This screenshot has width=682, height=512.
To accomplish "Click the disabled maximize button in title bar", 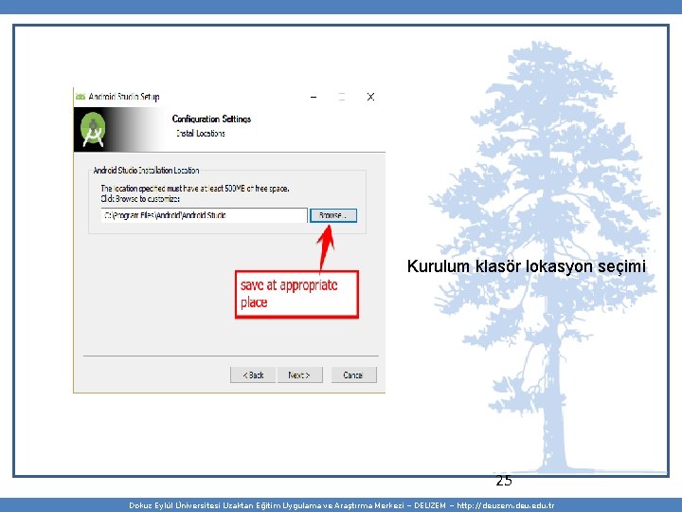I will (x=342, y=97).
